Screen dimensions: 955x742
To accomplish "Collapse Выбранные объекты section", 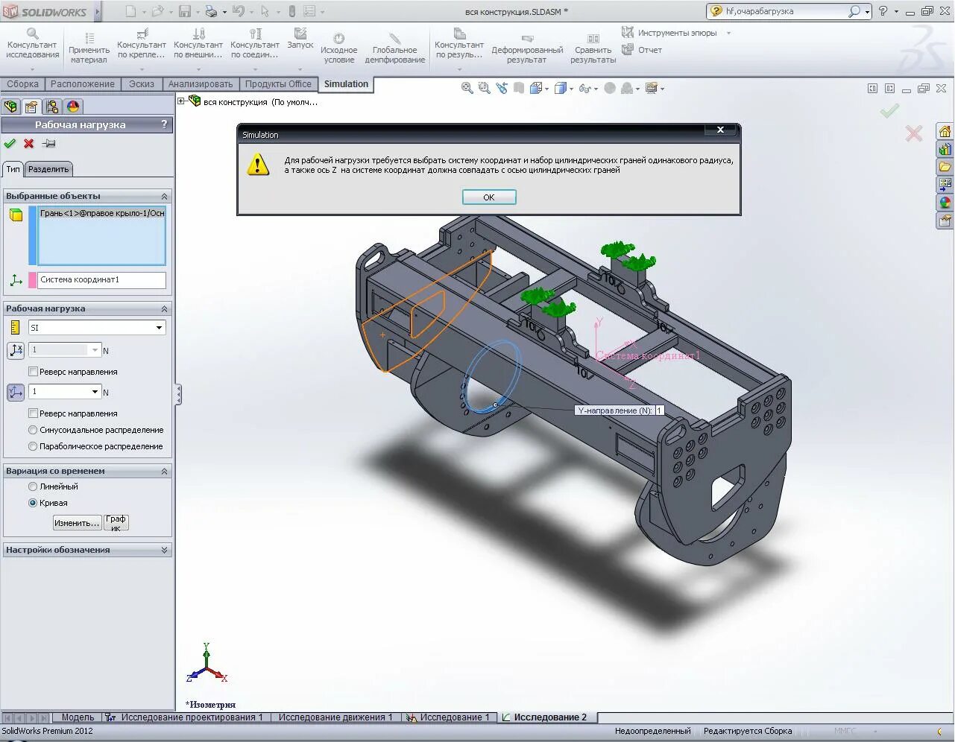I will click(x=164, y=197).
